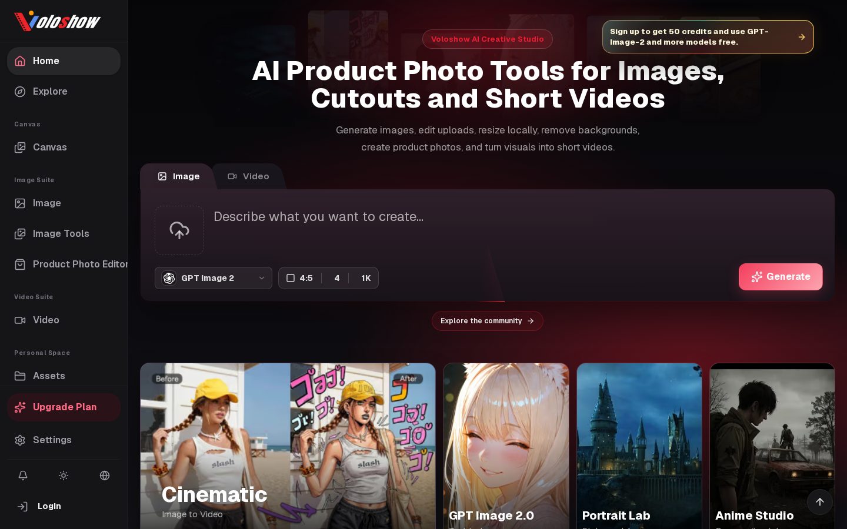Click the Assets folder icon
This screenshot has width=847, height=529.
[x=20, y=376]
